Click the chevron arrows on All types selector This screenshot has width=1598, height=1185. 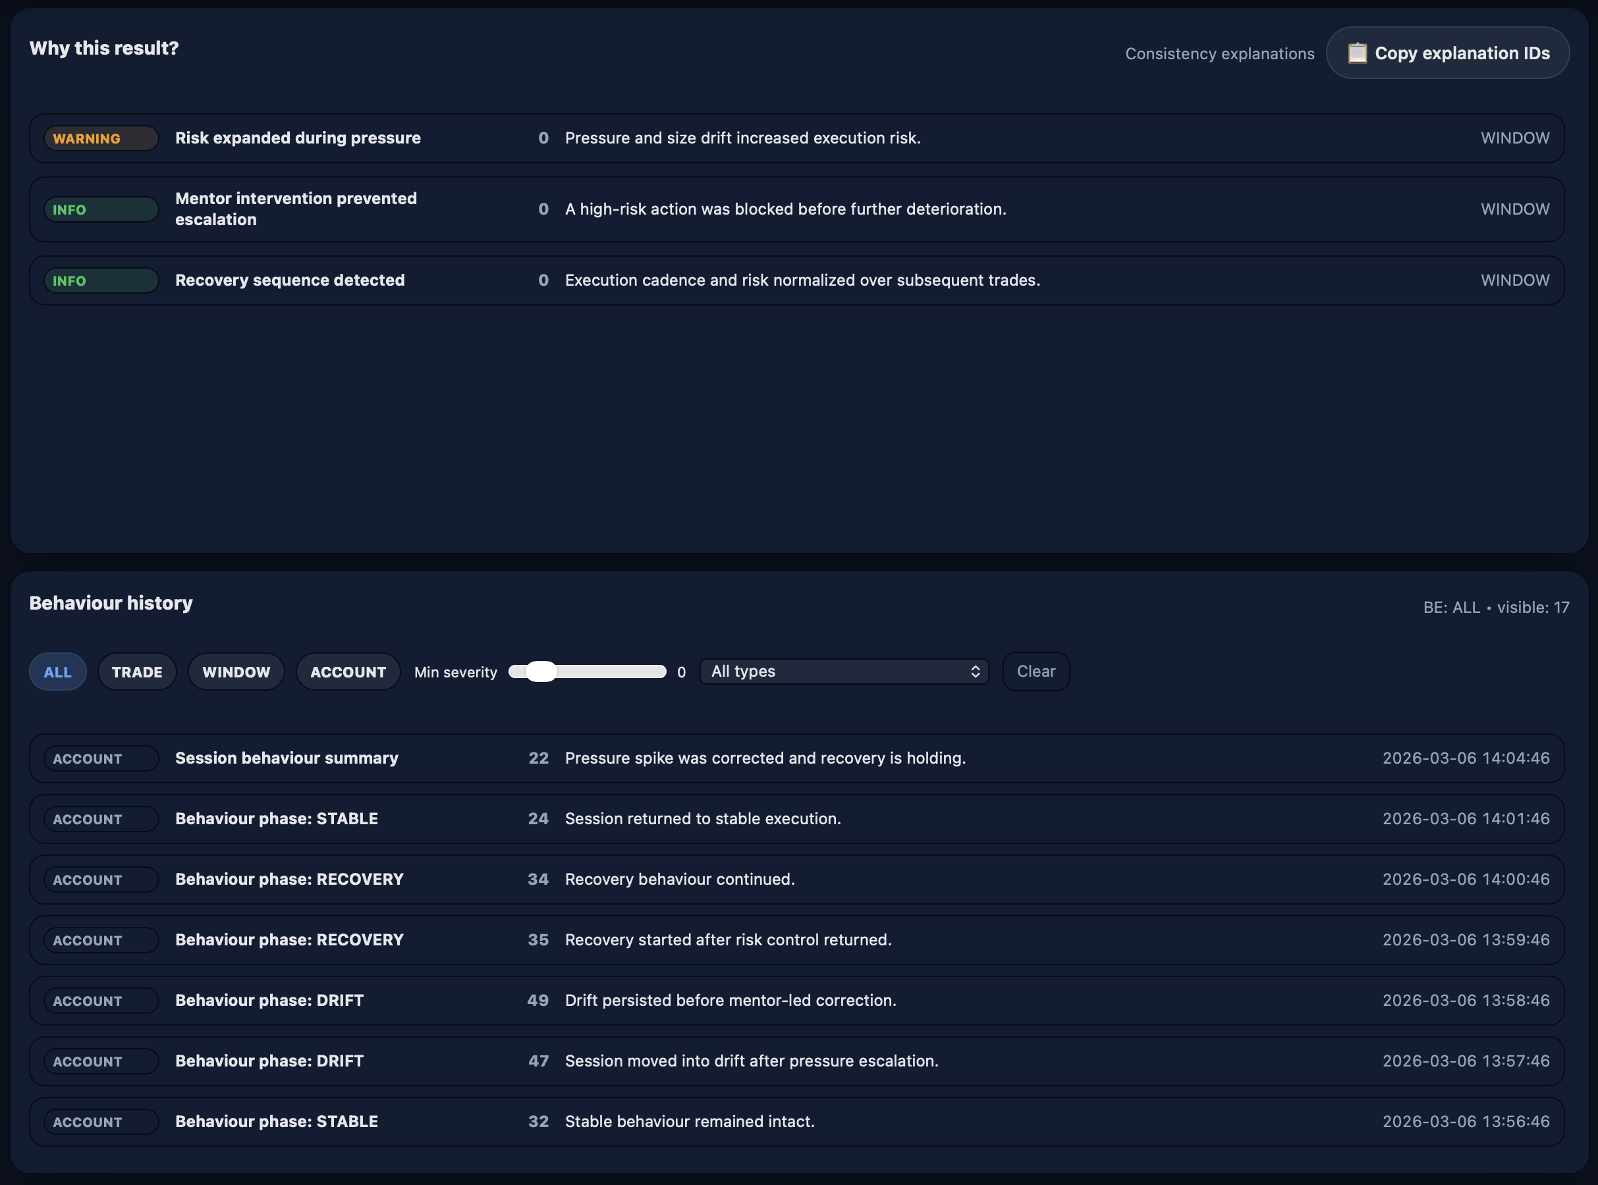pyautogui.click(x=975, y=671)
